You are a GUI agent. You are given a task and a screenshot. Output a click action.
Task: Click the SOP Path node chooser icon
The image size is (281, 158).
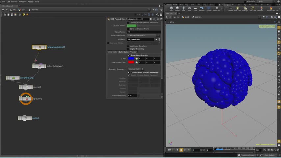pos(159,39)
